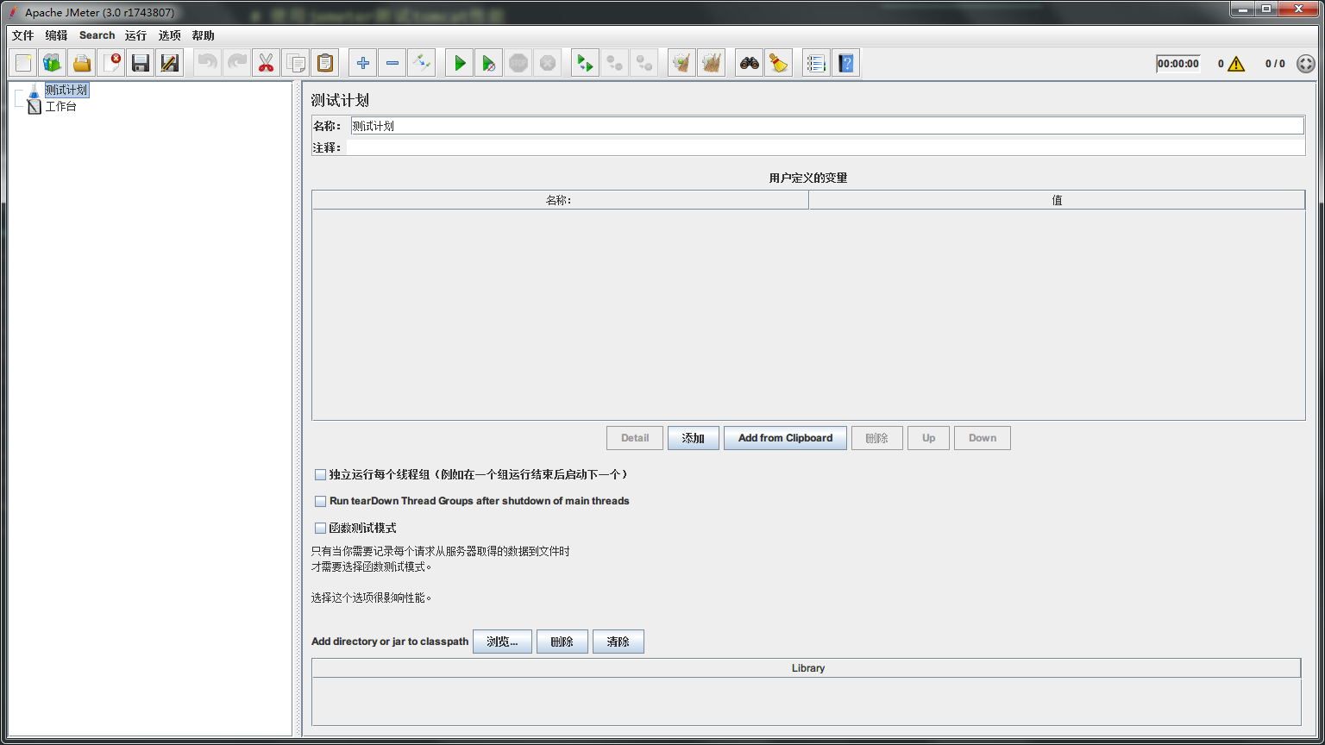Select 工作台 node in the tree

tap(60, 107)
